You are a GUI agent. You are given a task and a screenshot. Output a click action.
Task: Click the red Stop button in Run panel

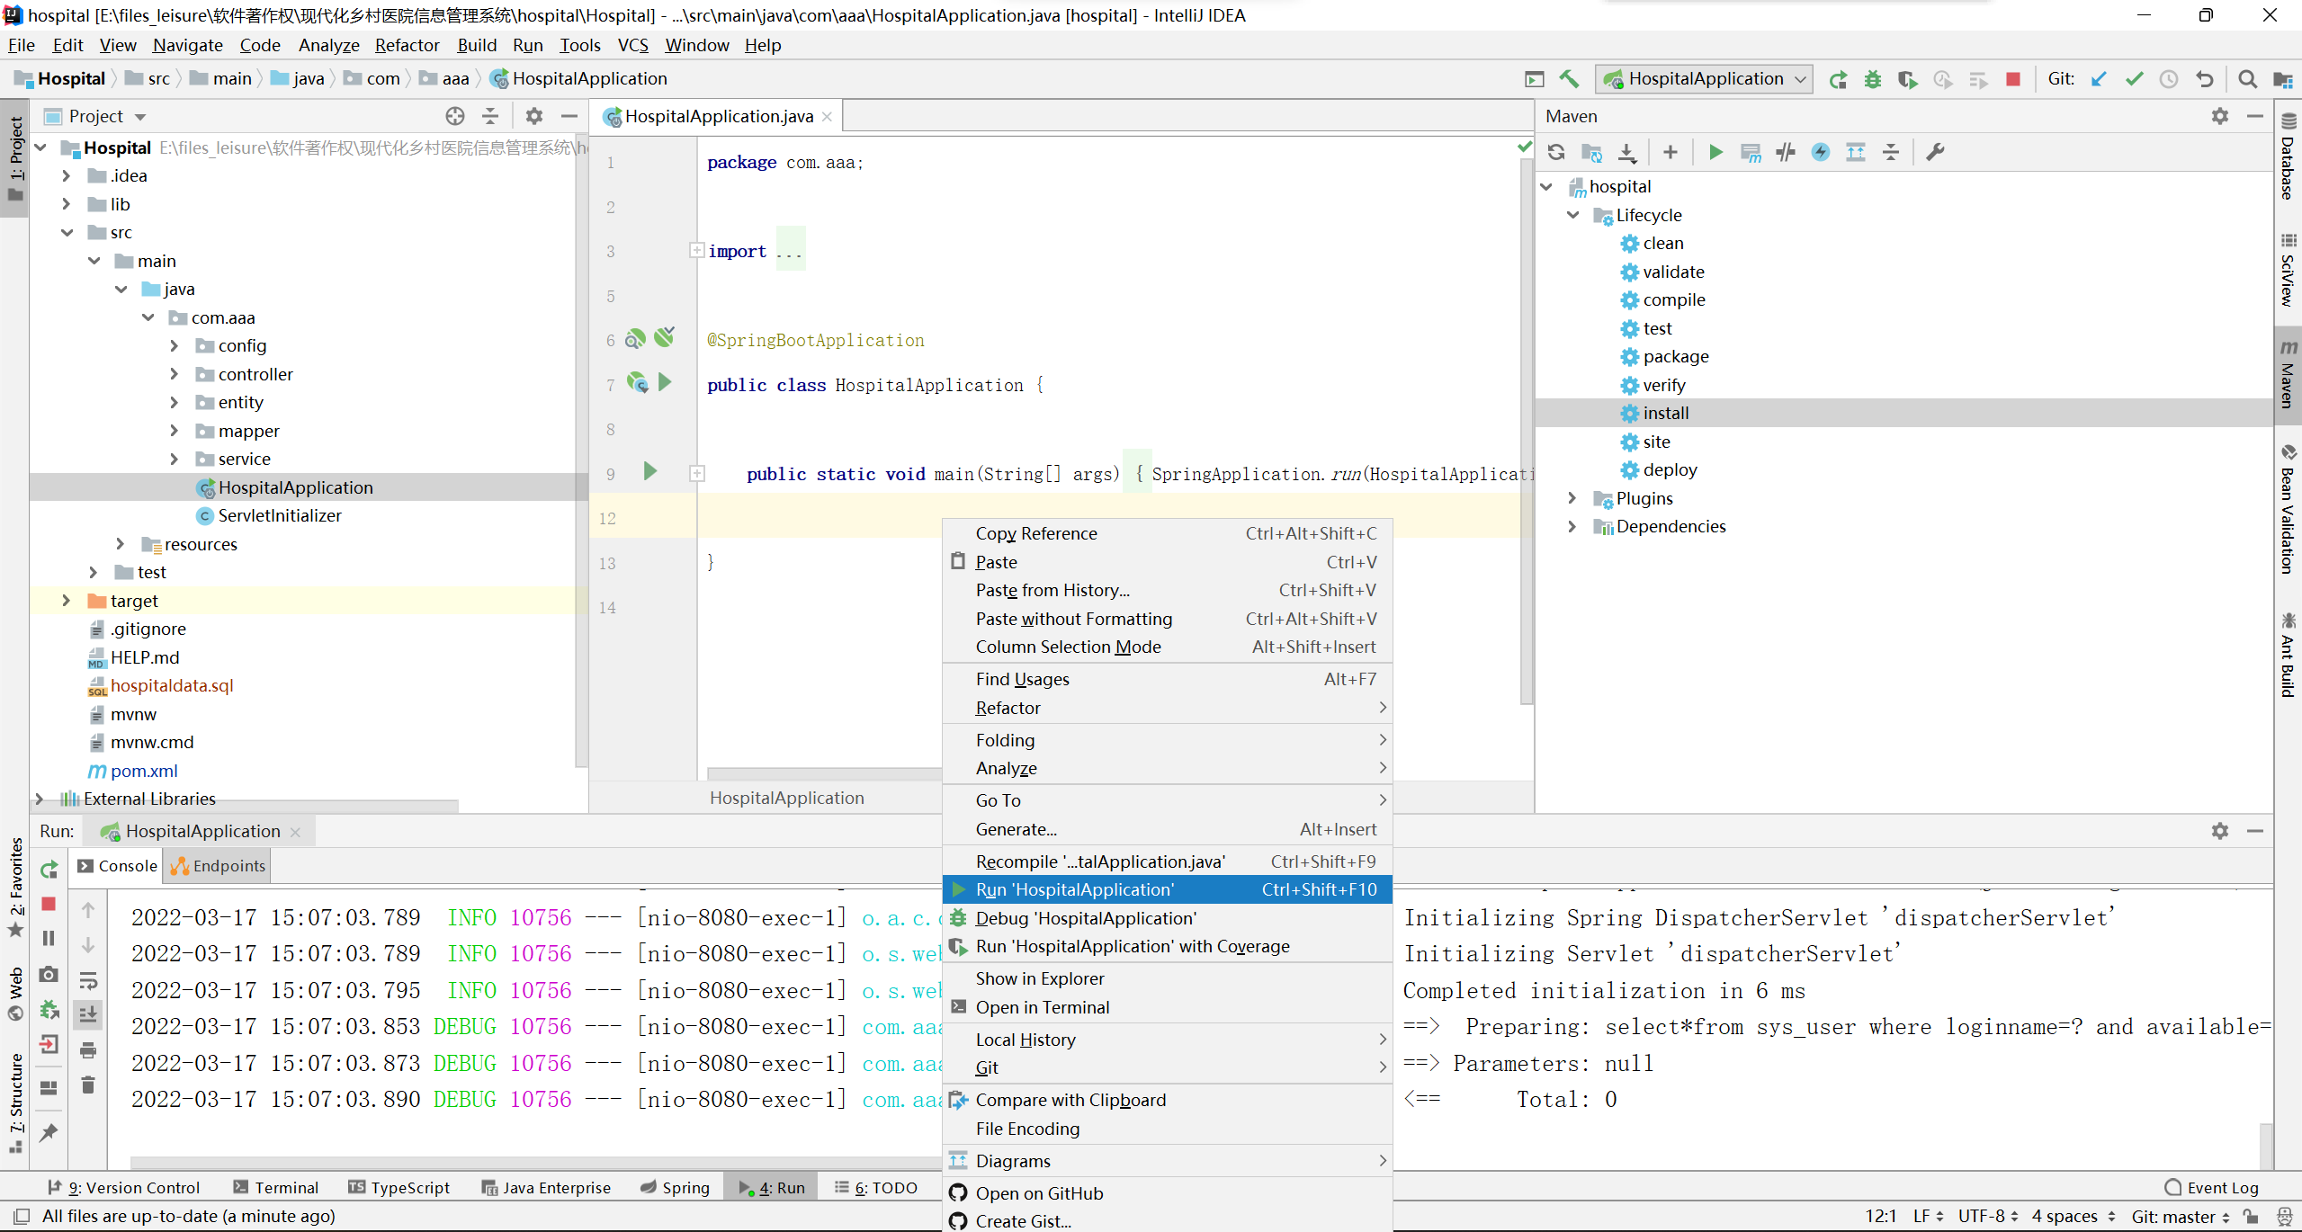click(49, 904)
